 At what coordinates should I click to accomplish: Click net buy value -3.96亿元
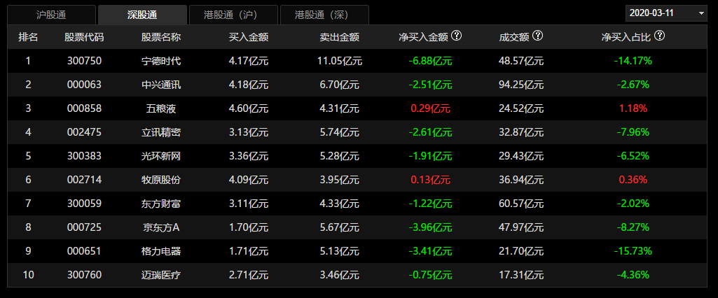[430, 227]
